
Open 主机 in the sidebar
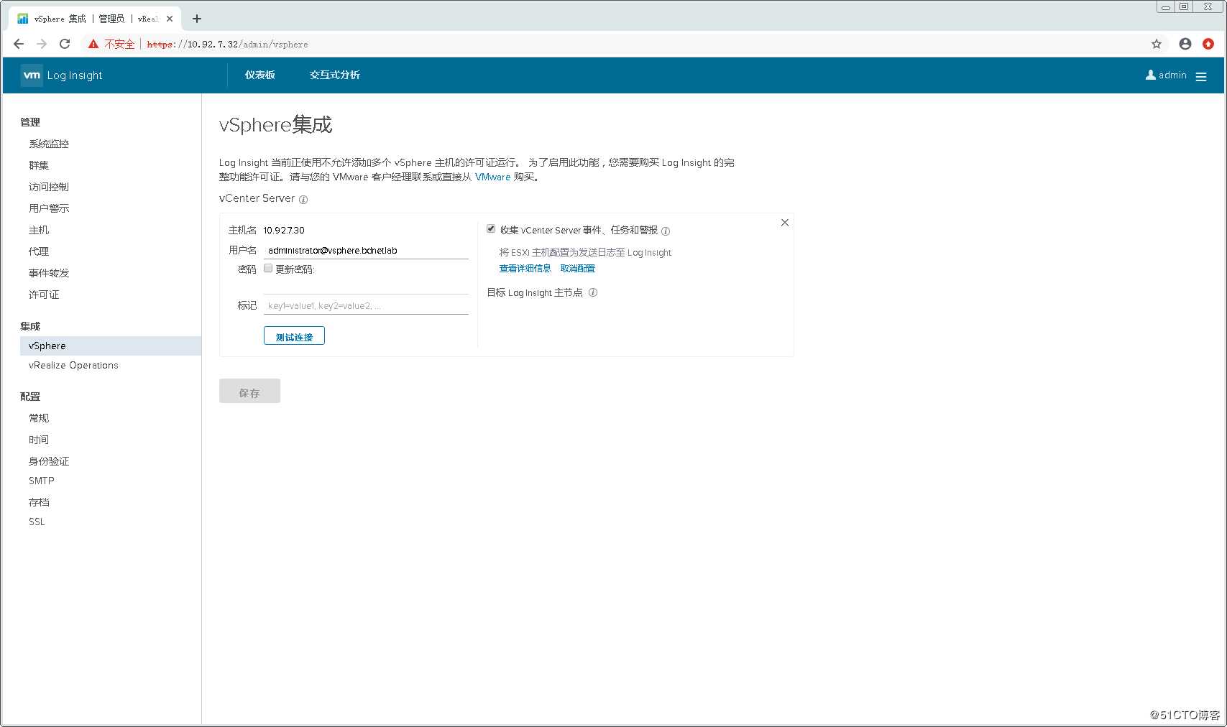39,230
